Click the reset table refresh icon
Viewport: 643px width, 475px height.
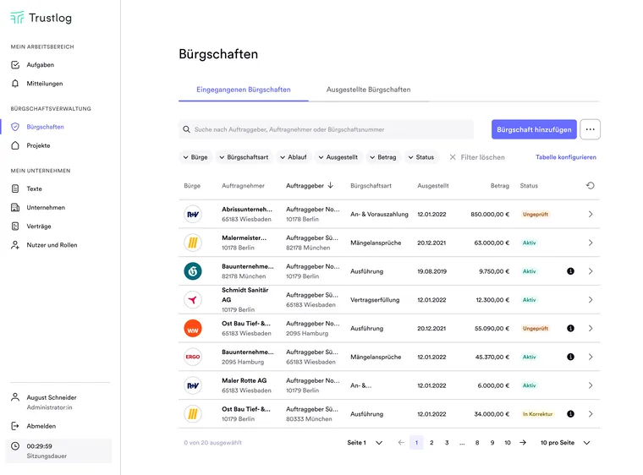click(x=590, y=186)
